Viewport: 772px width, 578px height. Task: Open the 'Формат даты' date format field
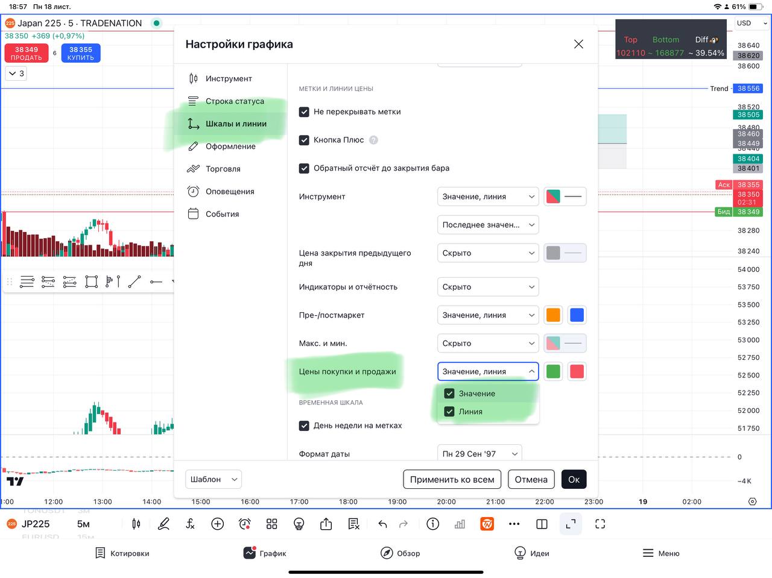(479, 453)
